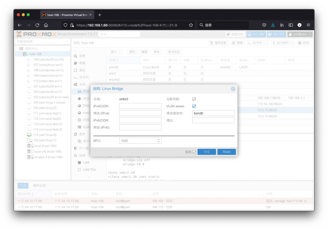Click the Firefox 搜尋 search bar
Viewport: 328px width, 229px height.
(x=223, y=25)
